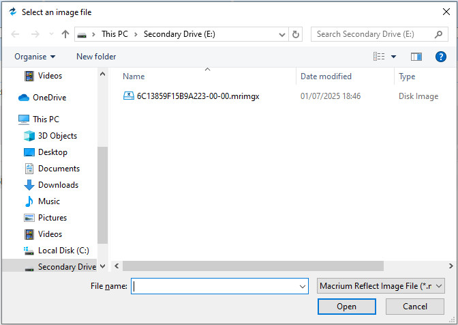Expand chevron after This PC in path
458x325 pixels.
(x=136, y=34)
